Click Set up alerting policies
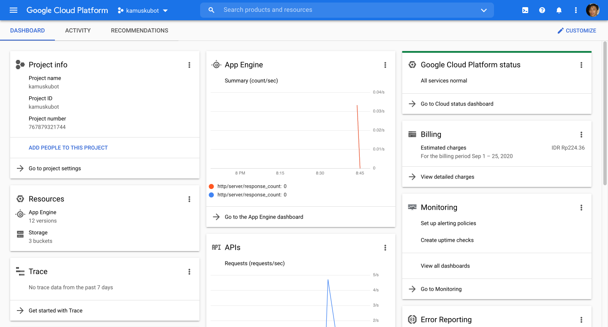Screen dimensions: 608x327 pyautogui.click(x=448, y=223)
